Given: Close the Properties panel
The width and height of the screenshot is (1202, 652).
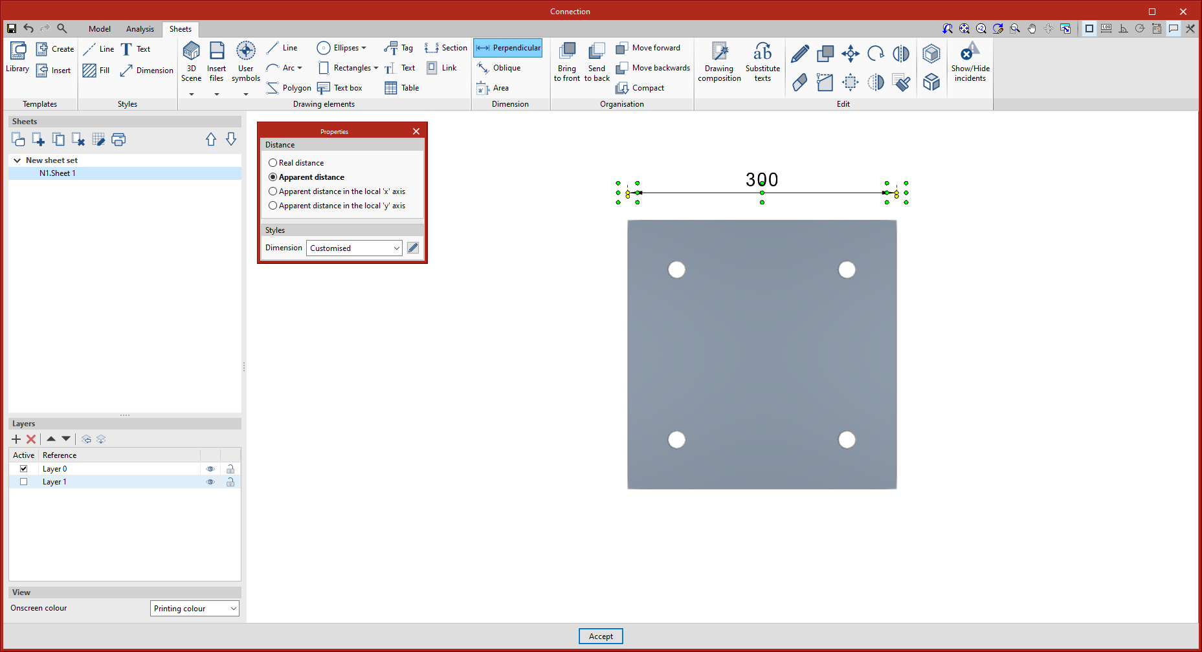Looking at the screenshot, I should pos(416,131).
